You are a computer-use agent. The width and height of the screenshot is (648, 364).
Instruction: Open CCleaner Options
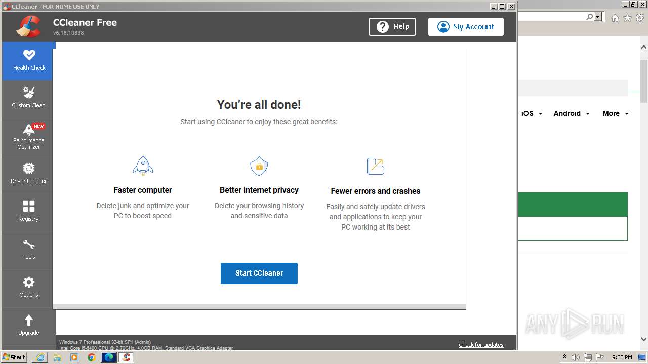[29, 288]
